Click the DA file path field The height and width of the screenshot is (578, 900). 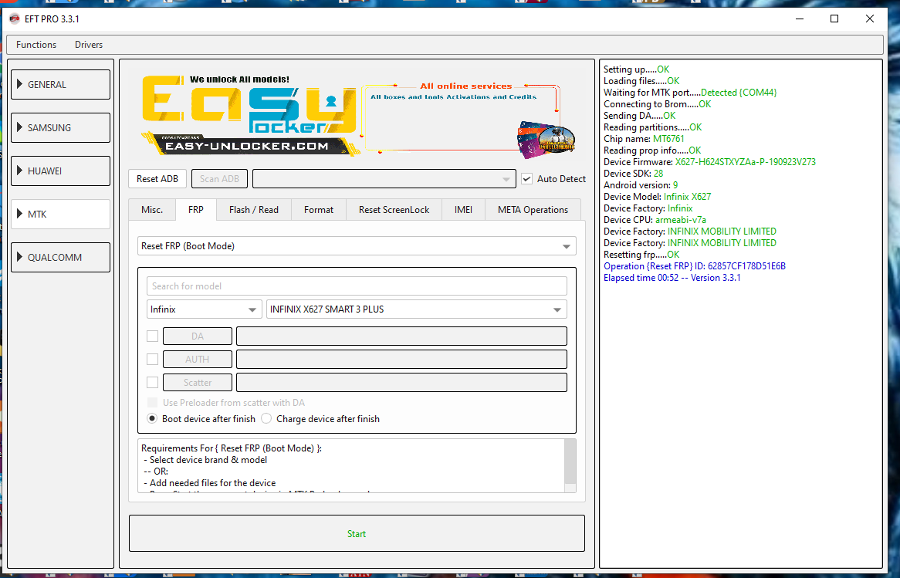coord(402,336)
